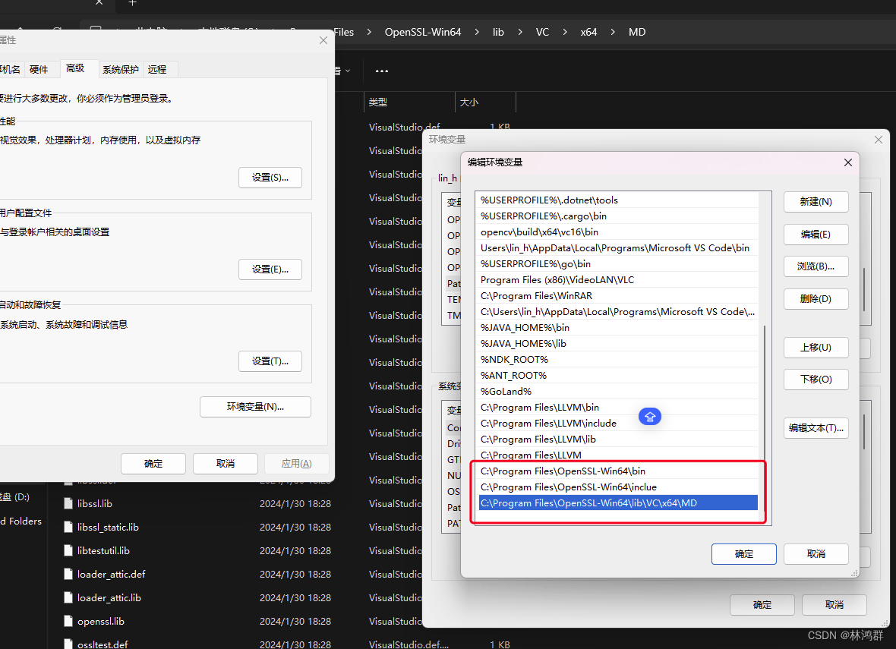Close the 编辑环境变量 dialog with X
Viewport: 896px width, 649px height.
click(x=848, y=163)
